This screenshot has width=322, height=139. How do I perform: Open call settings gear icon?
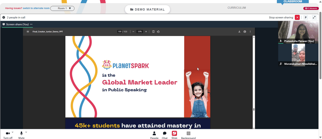coord(4,17)
